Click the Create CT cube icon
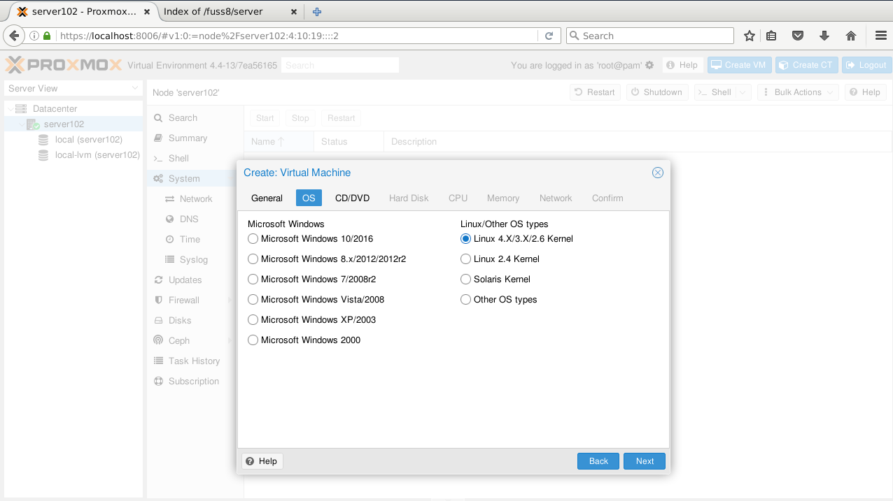 click(784, 65)
